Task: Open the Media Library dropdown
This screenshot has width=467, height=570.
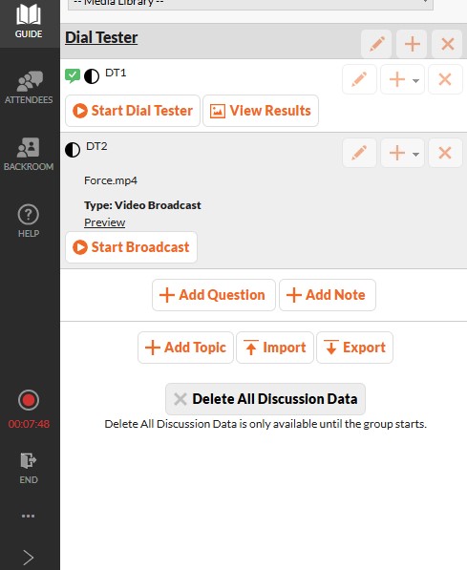Action: 250,4
